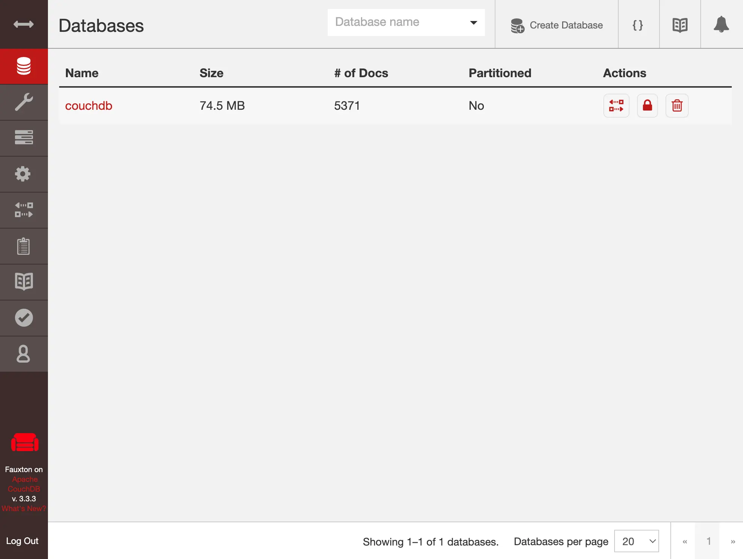The width and height of the screenshot is (743, 559).
Task: Open News clipboard icon in sidebar
Action: tap(24, 246)
